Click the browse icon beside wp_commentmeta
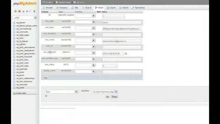The height and width of the screenshot is (124, 220). tap(14, 29)
